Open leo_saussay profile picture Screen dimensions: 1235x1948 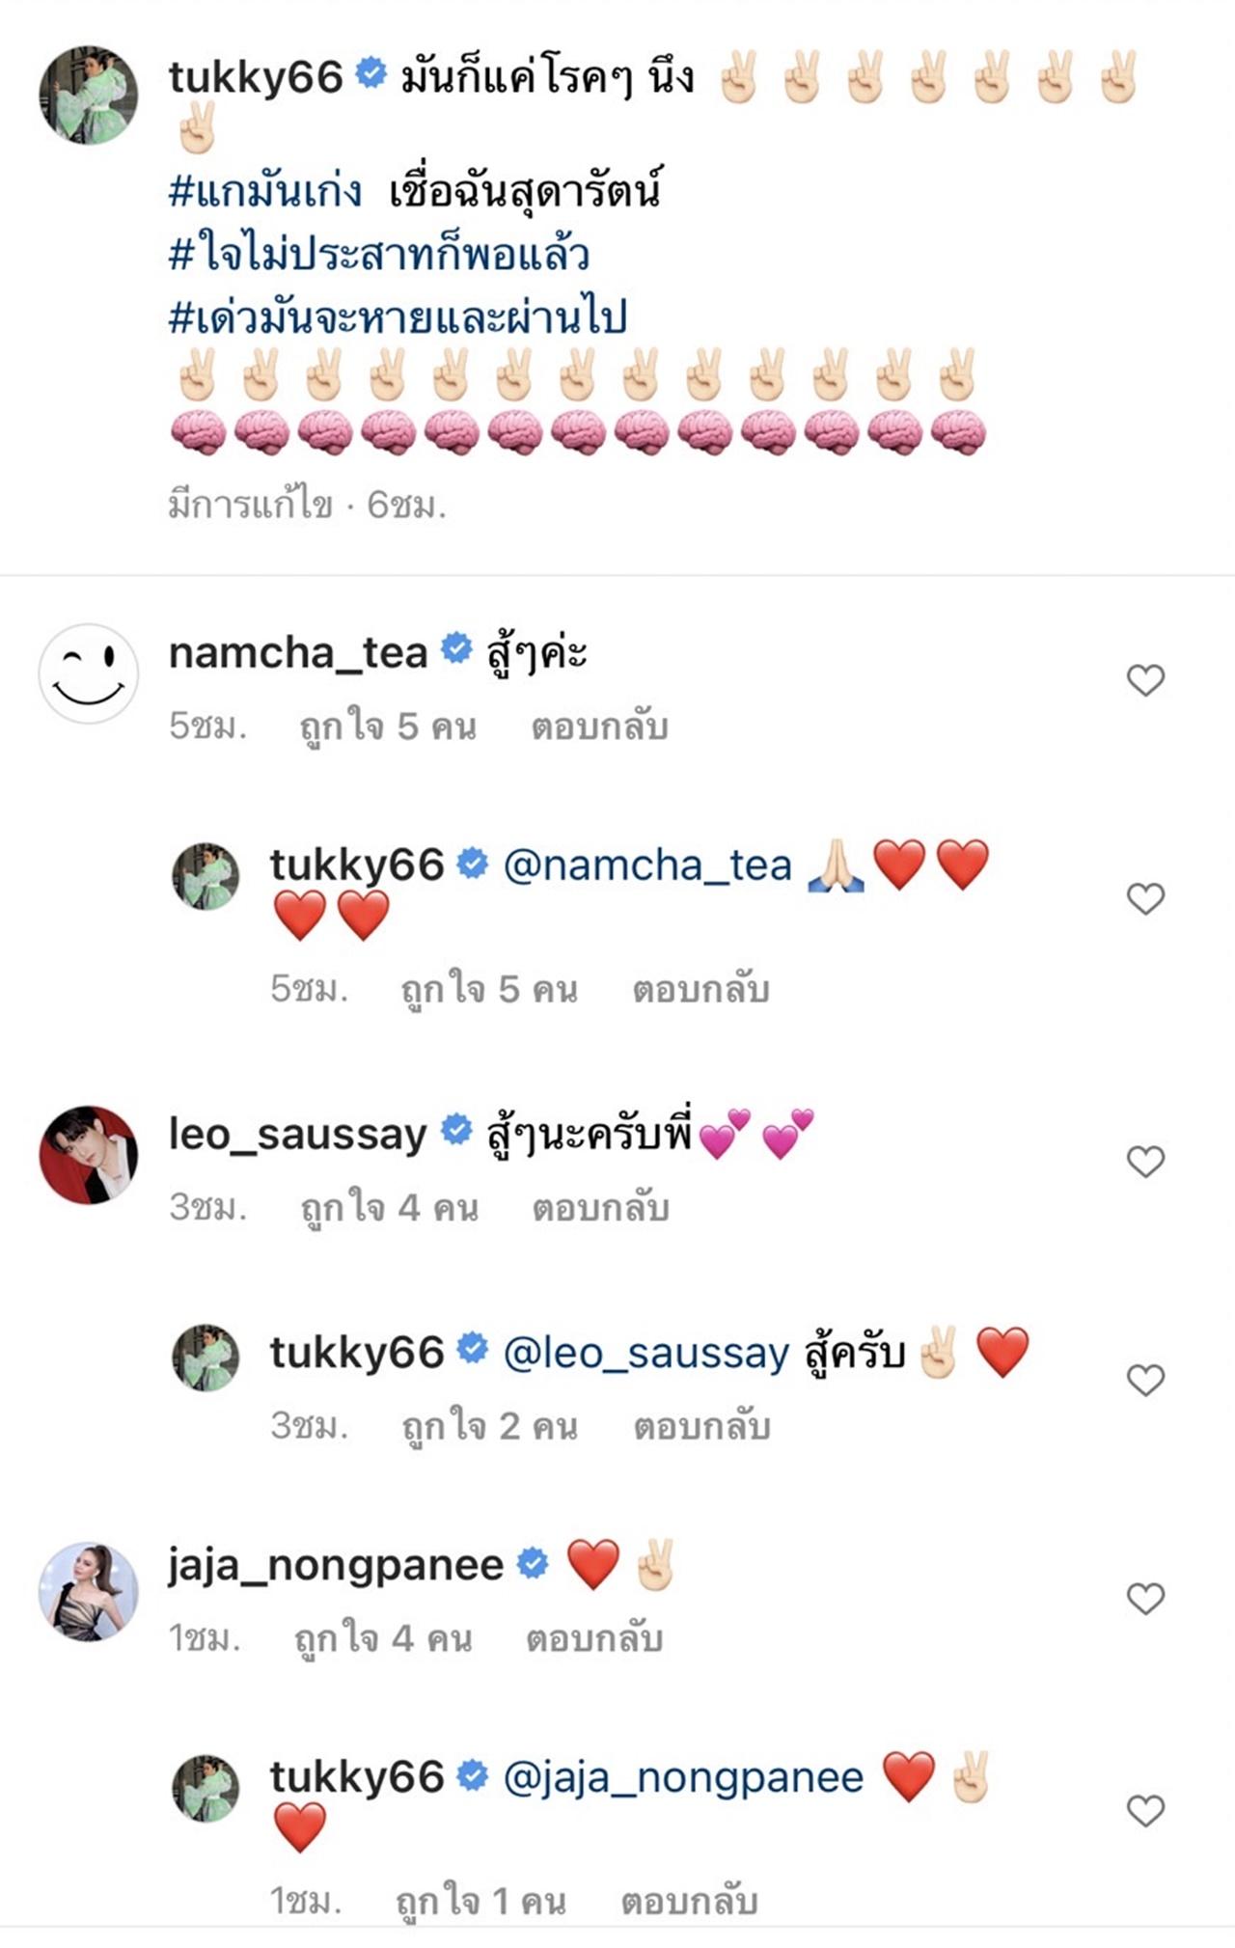point(88,1155)
